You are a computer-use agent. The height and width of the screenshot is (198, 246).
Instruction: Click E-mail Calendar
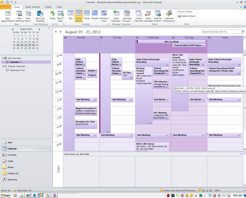pos(138,16)
